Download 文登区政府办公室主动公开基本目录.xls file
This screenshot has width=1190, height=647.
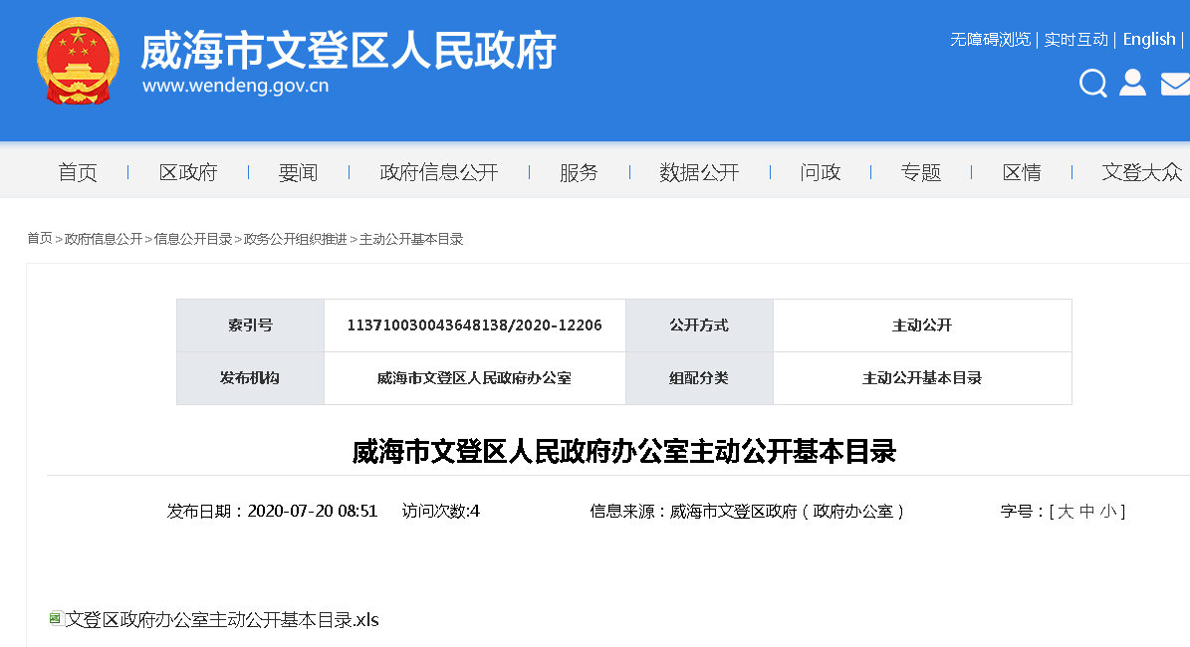pos(221,619)
